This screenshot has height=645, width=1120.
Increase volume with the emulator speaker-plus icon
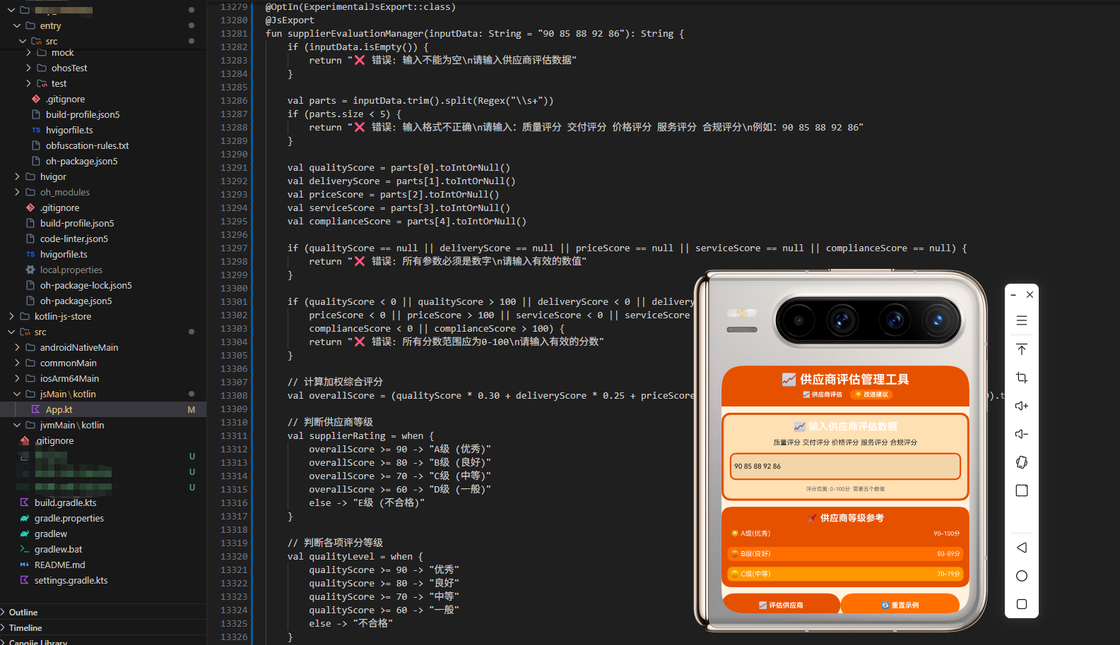(x=1021, y=406)
